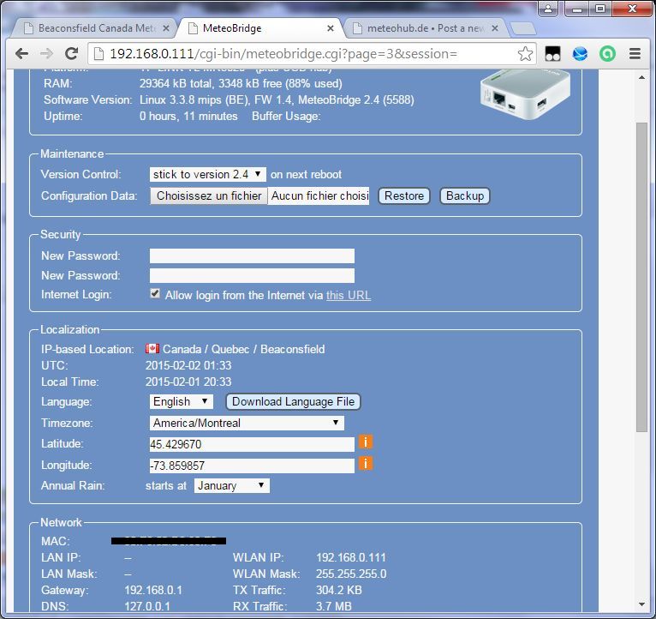This screenshot has width=656, height=619.
Task: Open the Timezone America/Montreal dropdown
Action: (x=247, y=423)
